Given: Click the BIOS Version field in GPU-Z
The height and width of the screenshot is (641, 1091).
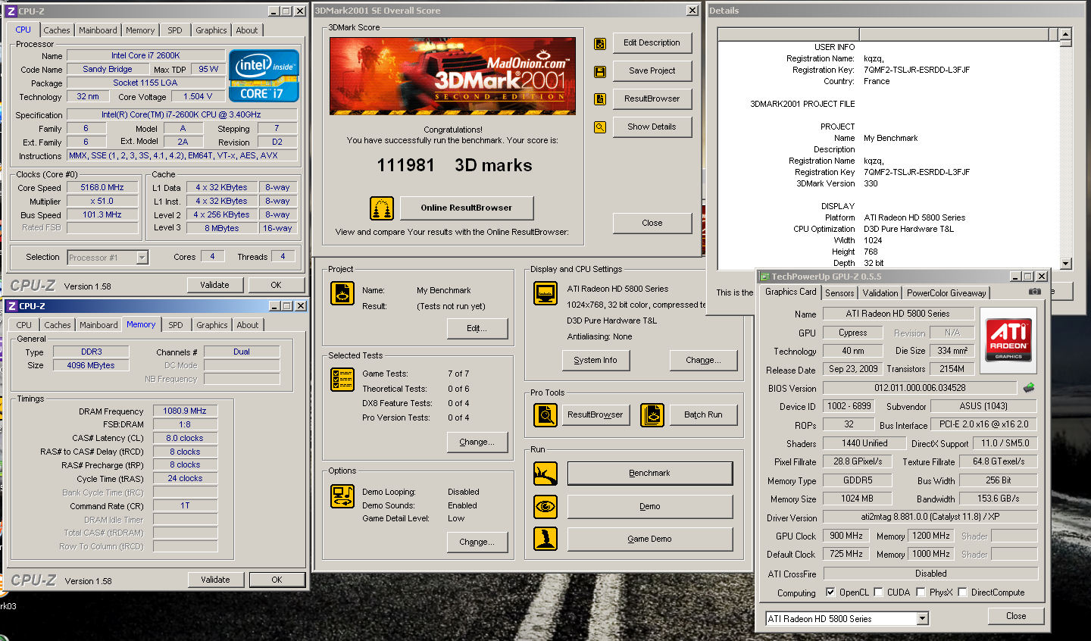Looking at the screenshot, I should point(920,388).
